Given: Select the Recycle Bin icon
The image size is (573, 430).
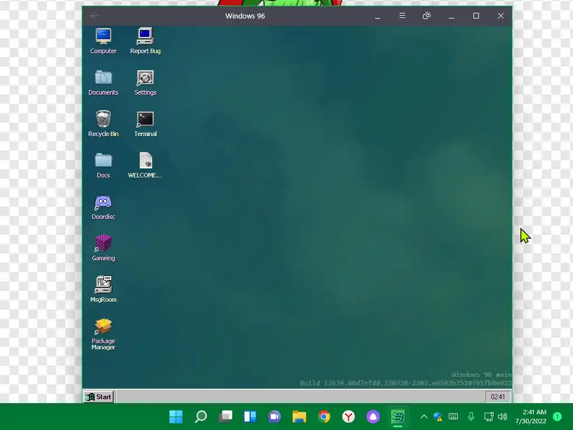Looking at the screenshot, I should [x=104, y=124].
